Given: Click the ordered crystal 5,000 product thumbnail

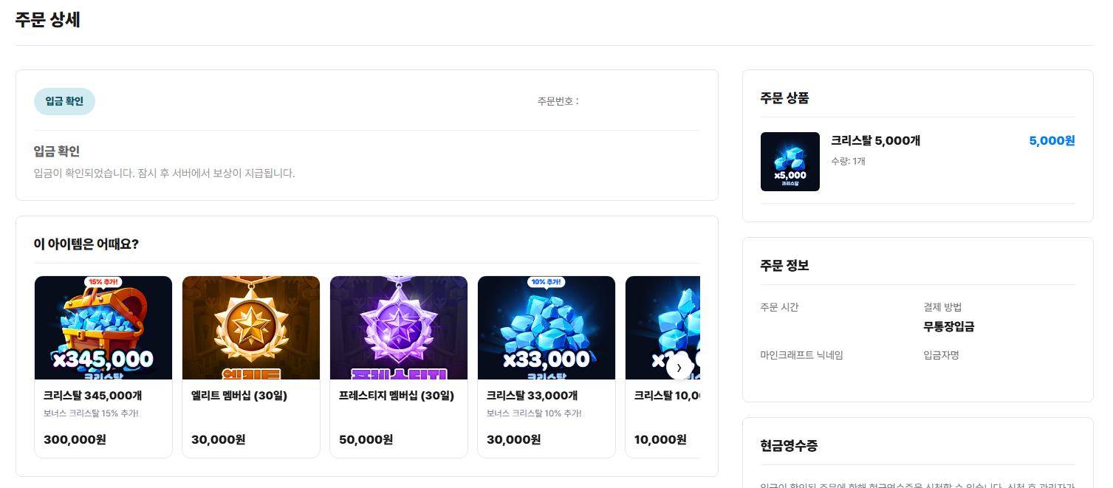Looking at the screenshot, I should (790, 162).
